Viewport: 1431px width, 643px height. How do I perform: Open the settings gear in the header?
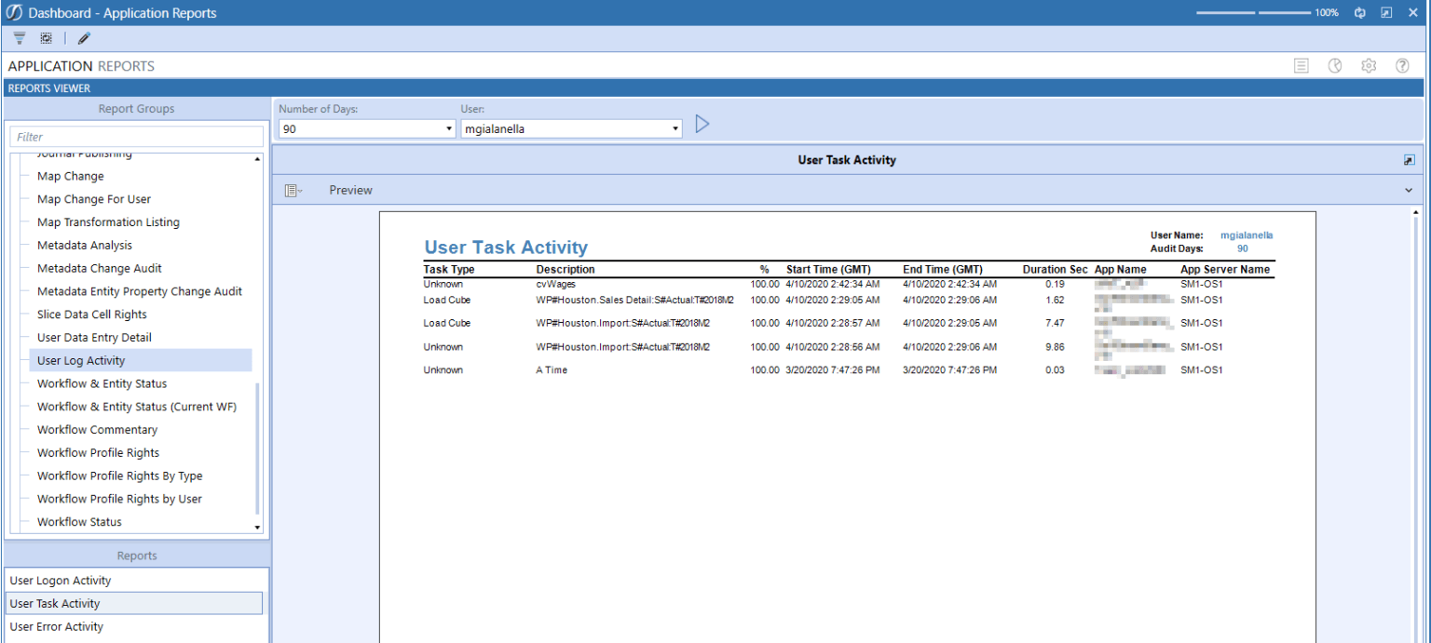pyautogui.click(x=1368, y=65)
